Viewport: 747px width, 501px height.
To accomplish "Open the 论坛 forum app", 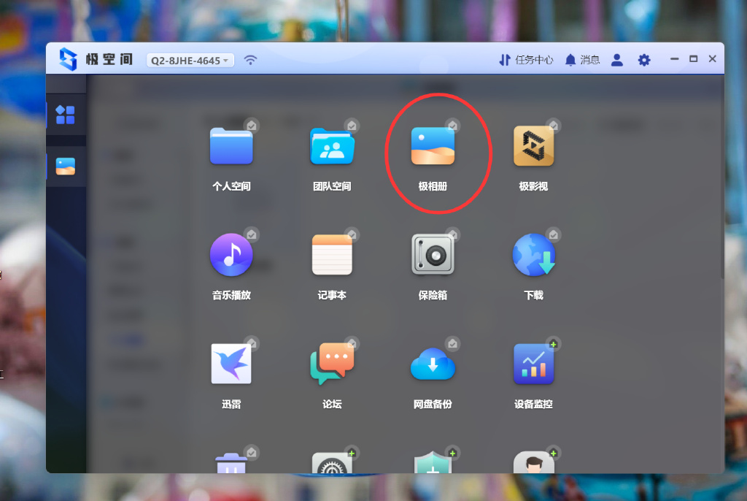I will 332,363.
